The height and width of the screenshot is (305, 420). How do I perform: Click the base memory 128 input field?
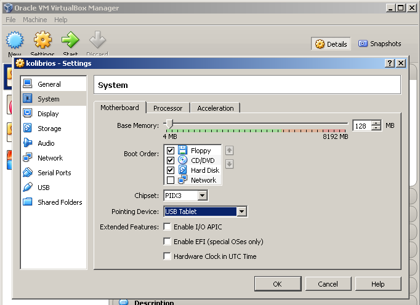(363, 125)
